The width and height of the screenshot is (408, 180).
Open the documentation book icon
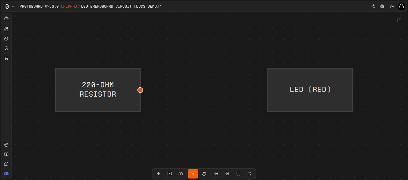(6, 154)
